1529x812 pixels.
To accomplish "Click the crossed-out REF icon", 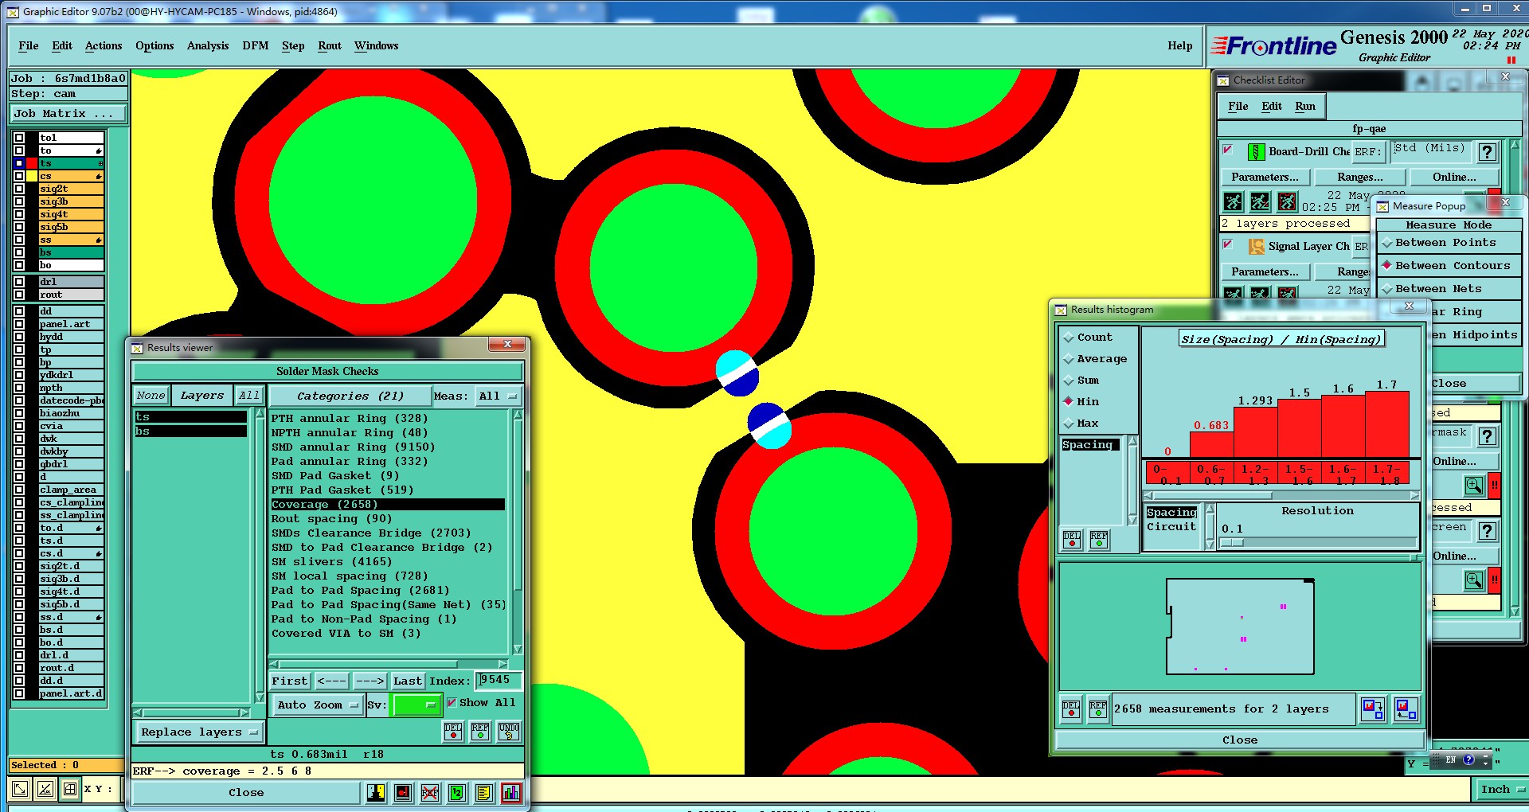I will coord(430,792).
